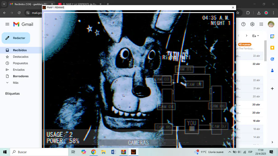Open CAM 03 camera feed
Image resolution: width=278 pixels, height=156 pixels.
(162, 79)
